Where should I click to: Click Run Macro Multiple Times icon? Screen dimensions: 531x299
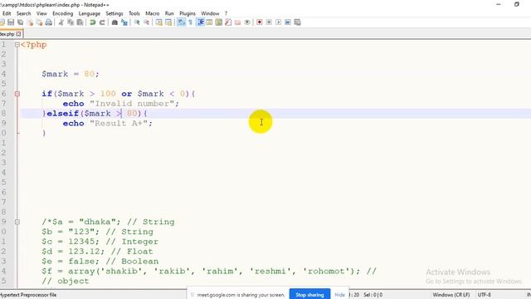click(288, 22)
